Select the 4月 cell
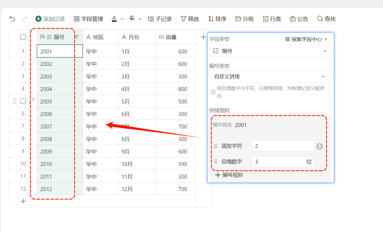Viewport: 383px width, 232px height. 137,89
